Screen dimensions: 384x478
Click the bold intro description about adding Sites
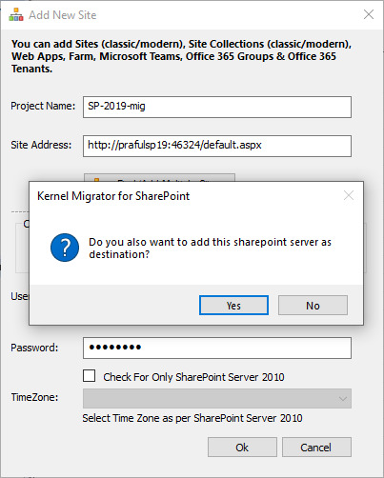181,56
